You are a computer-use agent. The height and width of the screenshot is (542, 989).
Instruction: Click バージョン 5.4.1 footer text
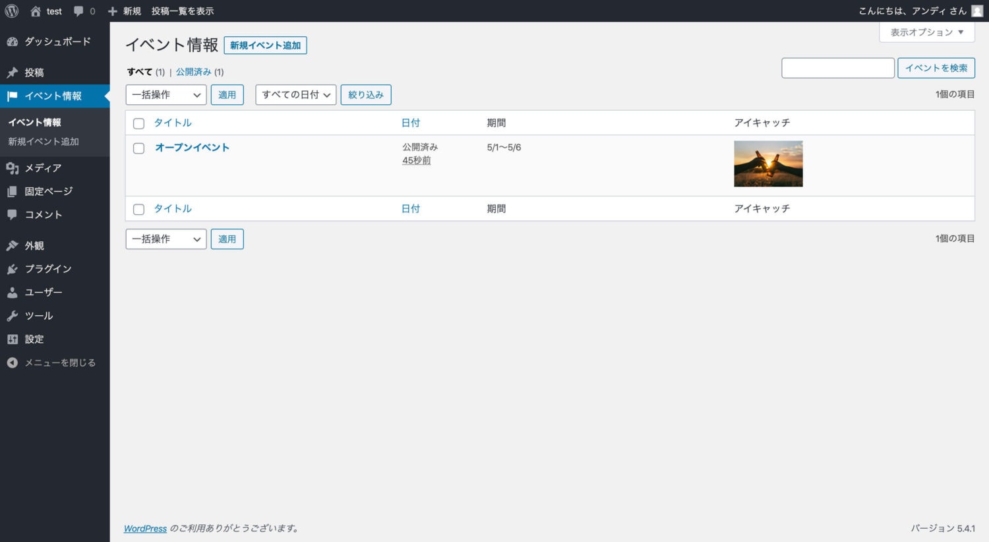click(x=943, y=529)
